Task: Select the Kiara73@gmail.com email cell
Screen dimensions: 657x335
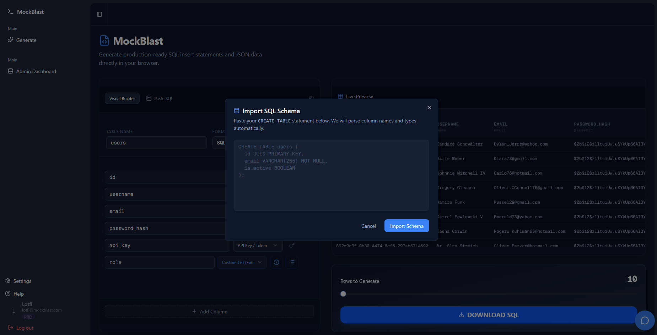Action: point(516,159)
